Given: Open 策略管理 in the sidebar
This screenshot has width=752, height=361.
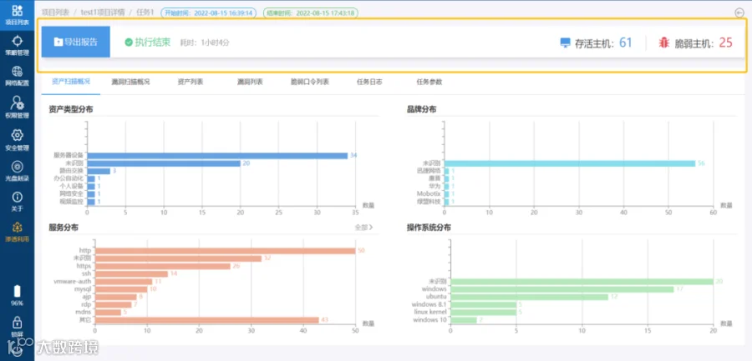Looking at the screenshot, I should click(18, 46).
